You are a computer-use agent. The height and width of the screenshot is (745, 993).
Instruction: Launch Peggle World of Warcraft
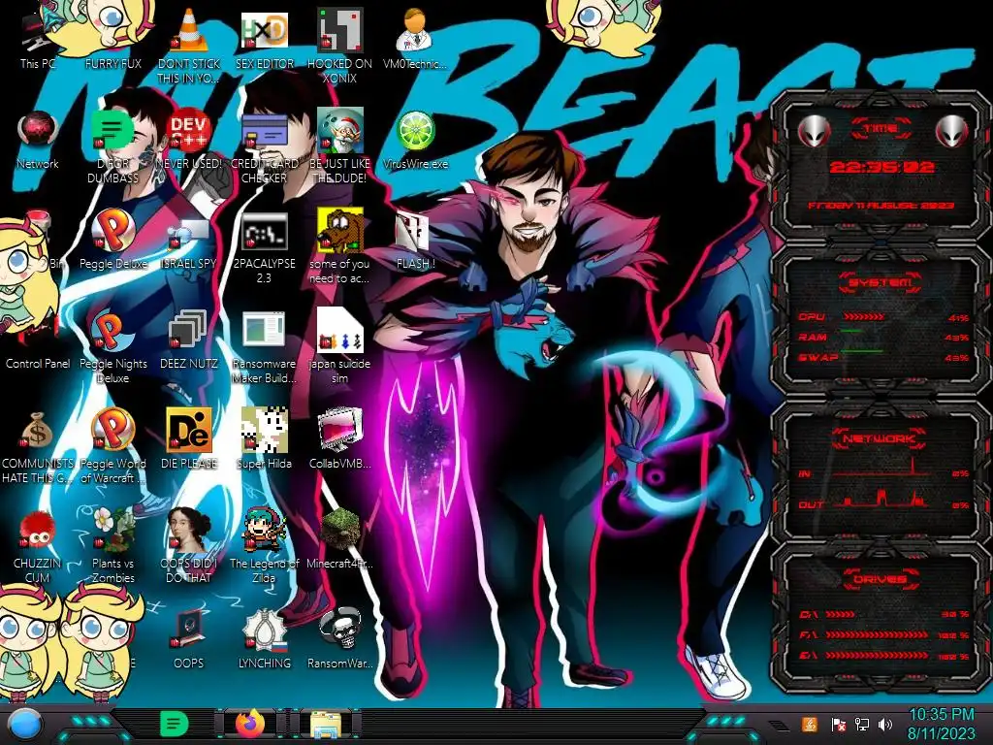[112, 446]
